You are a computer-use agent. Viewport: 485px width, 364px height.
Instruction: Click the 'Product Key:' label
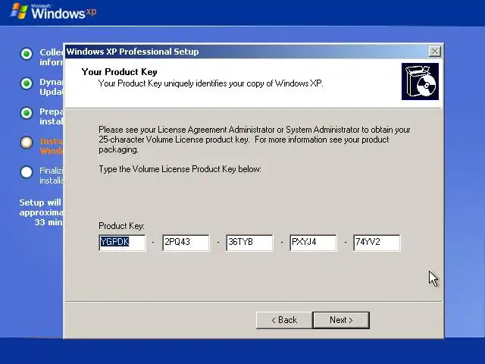tap(121, 226)
